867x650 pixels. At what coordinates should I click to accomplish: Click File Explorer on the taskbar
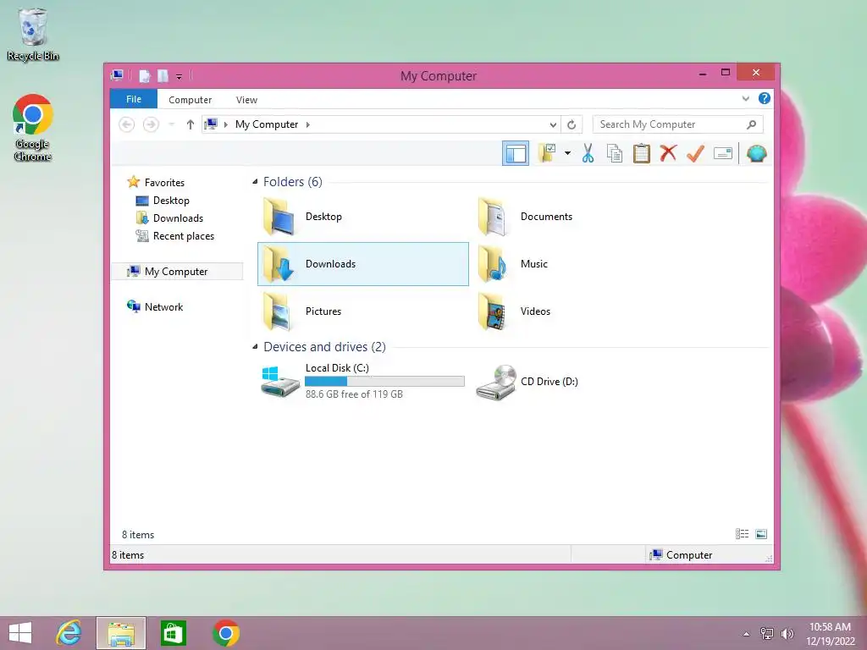pyautogui.click(x=121, y=633)
